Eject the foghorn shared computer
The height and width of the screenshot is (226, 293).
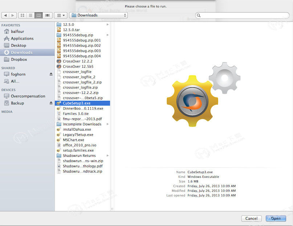[x=51, y=74]
